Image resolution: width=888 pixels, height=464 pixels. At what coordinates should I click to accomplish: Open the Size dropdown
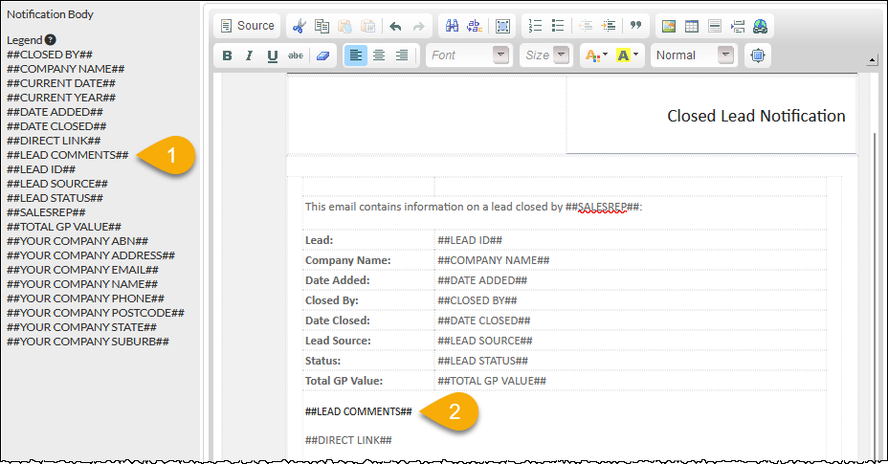545,55
